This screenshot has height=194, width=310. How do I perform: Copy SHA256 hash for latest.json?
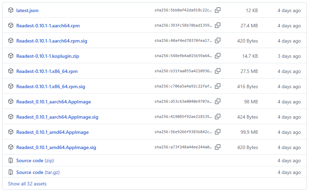click(218, 10)
